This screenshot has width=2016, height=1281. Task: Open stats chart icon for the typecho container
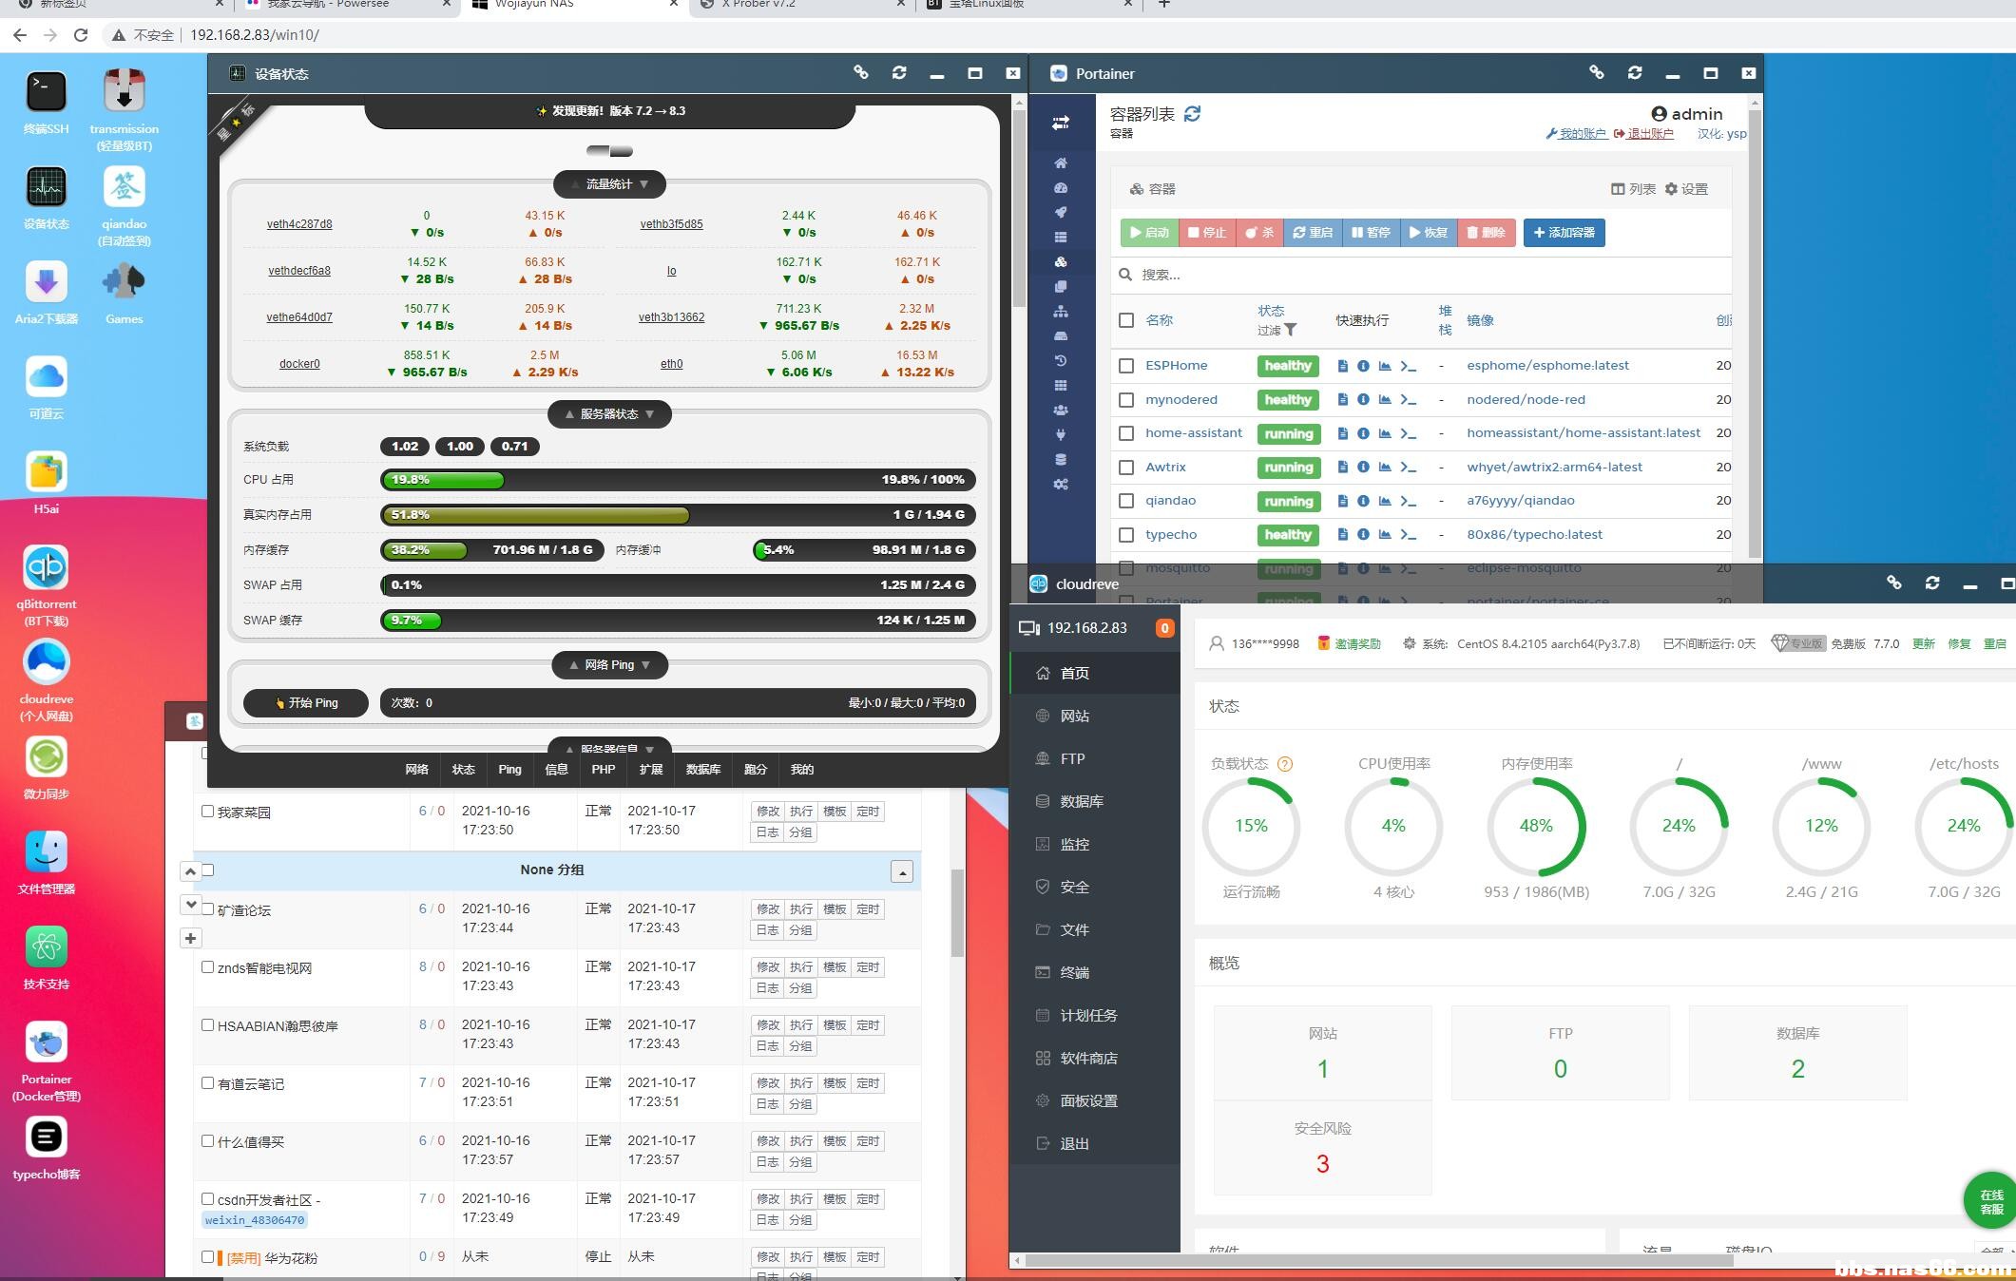click(x=1385, y=535)
